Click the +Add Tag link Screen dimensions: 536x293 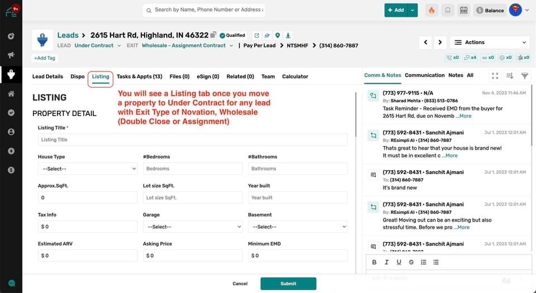(44, 57)
